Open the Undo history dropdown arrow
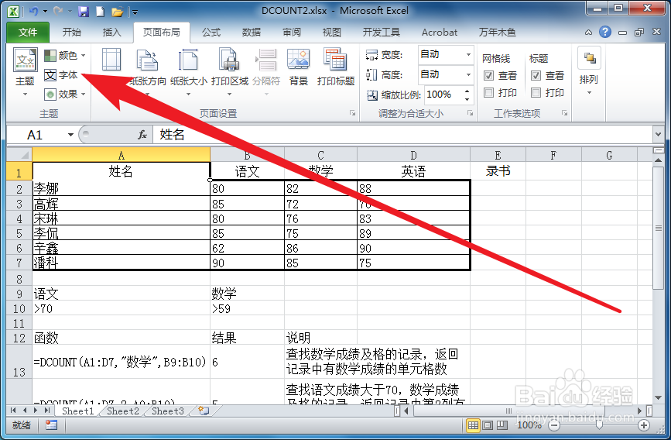This screenshot has height=440, width=671. tap(45, 12)
